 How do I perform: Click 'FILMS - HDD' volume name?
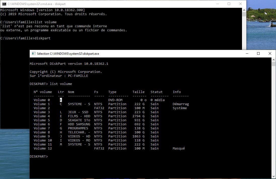79,116
